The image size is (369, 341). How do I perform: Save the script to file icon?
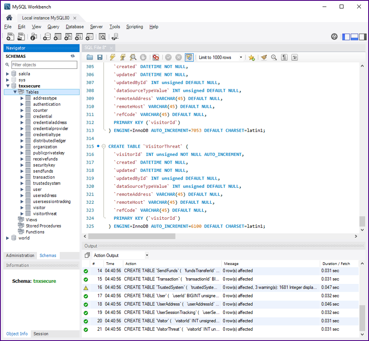100,57
